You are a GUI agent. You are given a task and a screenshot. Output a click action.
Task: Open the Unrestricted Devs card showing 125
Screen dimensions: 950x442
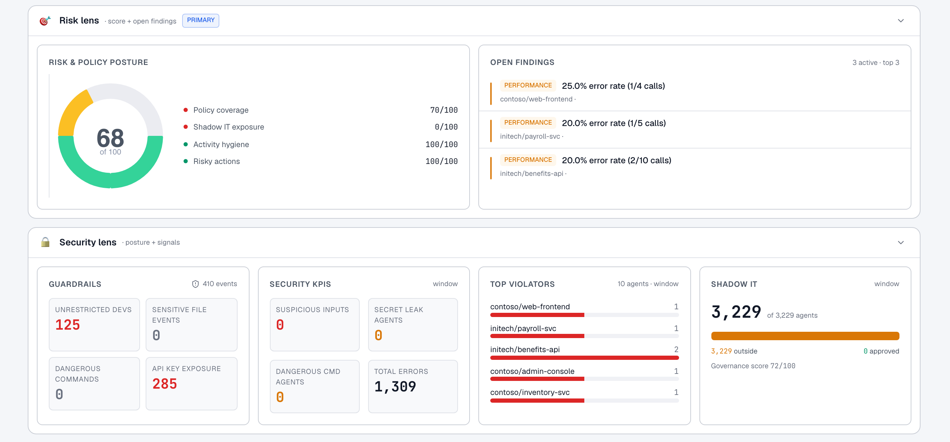[x=94, y=325]
